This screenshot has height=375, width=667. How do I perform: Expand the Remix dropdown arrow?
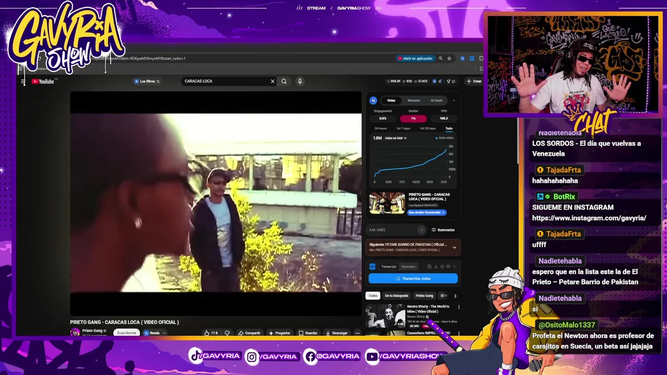click(164, 333)
